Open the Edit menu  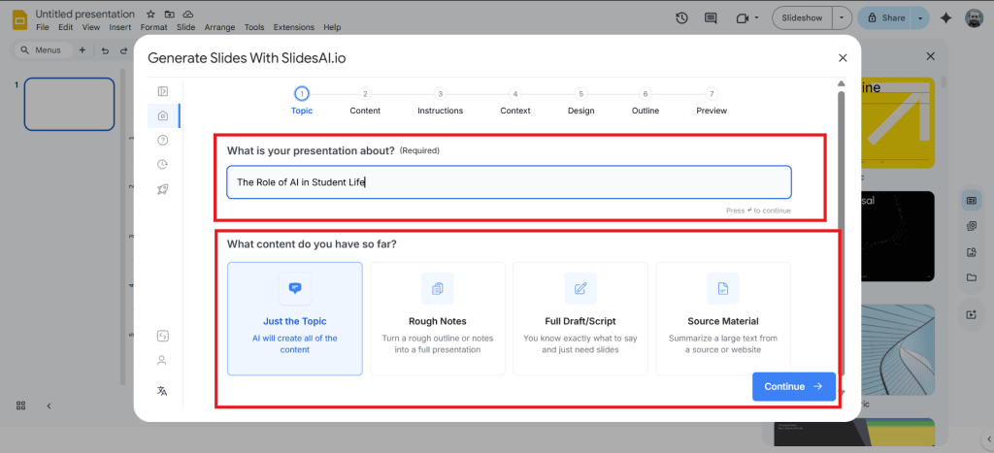click(65, 27)
